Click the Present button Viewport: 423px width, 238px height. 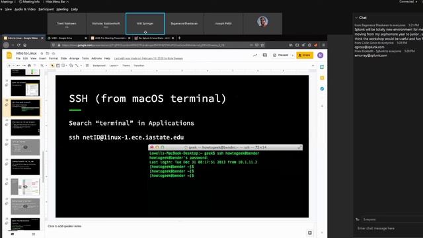281,56
